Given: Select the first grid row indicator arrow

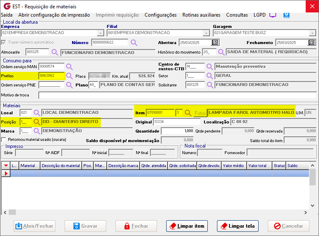Looking at the screenshot, I should (6, 174).
